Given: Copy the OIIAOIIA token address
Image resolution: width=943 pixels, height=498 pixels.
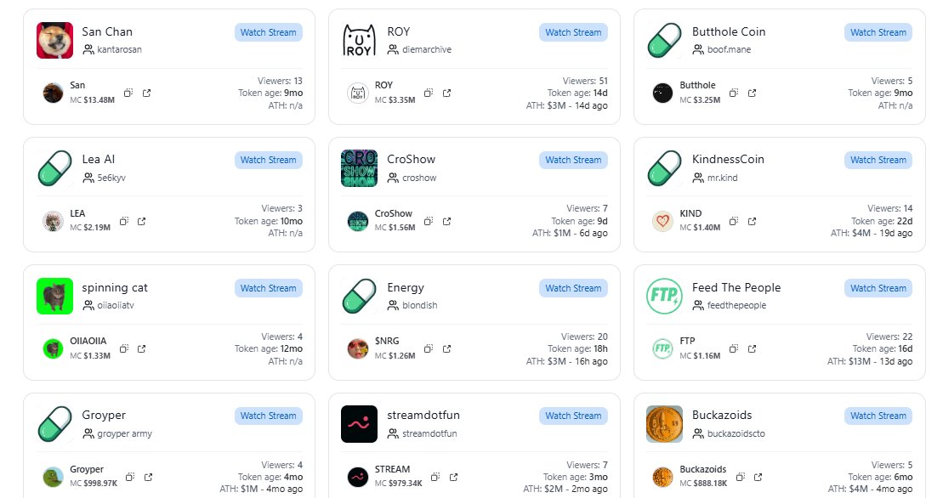Looking at the screenshot, I should [x=123, y=348].
